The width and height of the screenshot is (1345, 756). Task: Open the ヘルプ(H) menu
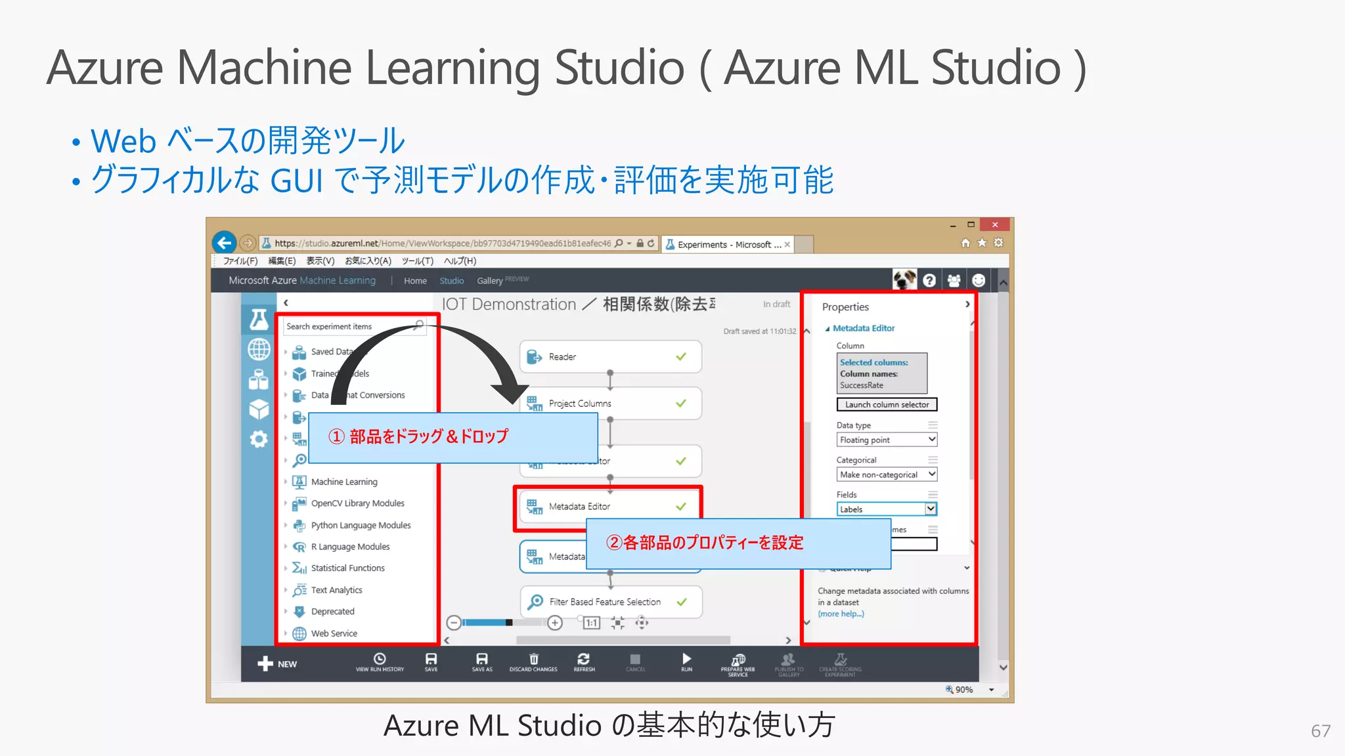click(460, 261)
